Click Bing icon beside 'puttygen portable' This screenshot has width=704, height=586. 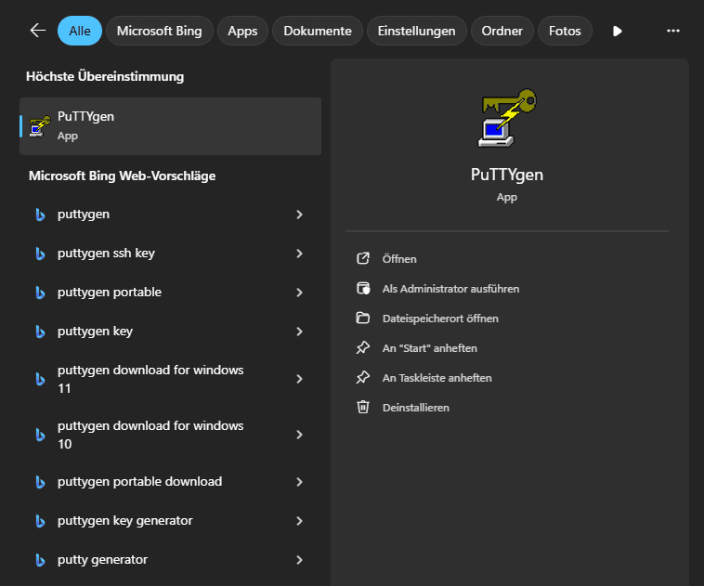pyautogui.click(x=40, y=293)
